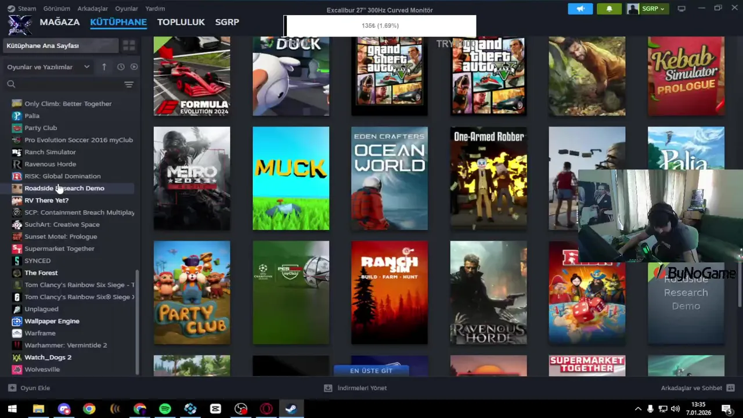Viewport: 743px width, 418px height.
Task: Open the Ranch Sim cover
Action: (389, 293)
